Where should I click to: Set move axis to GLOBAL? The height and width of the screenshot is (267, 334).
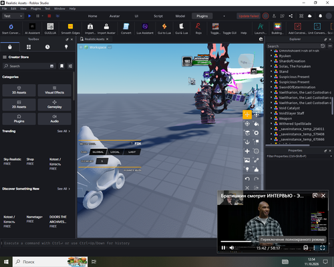[98, 152]
